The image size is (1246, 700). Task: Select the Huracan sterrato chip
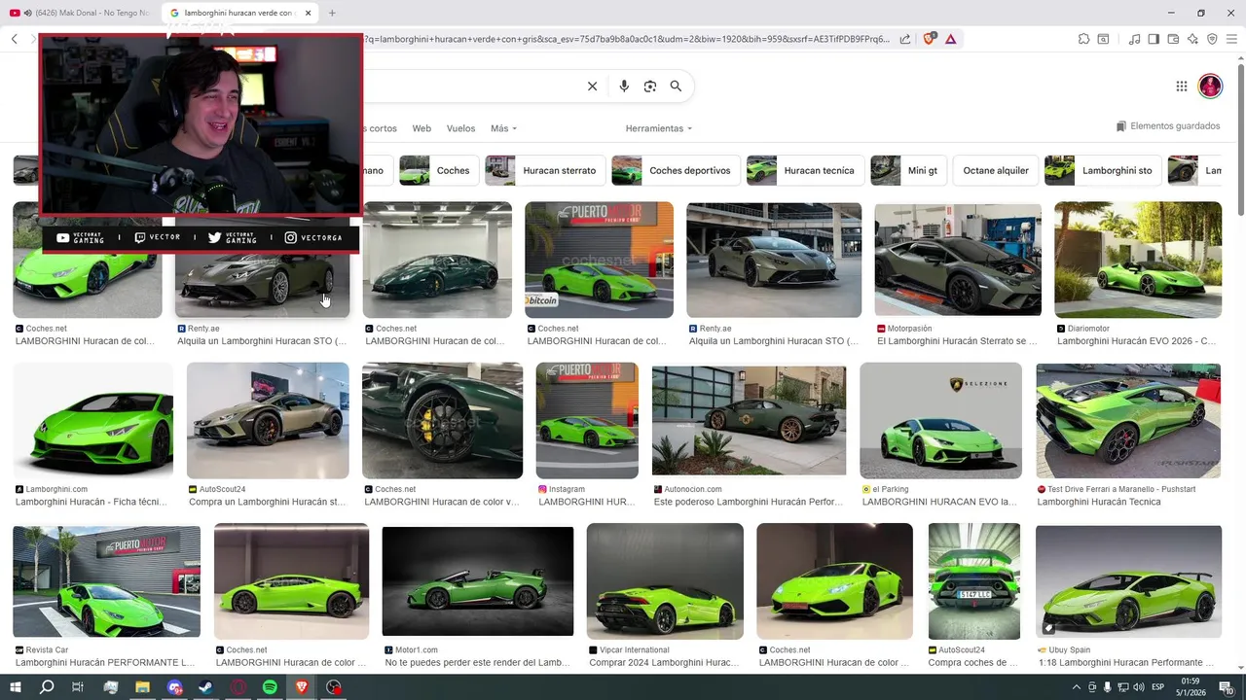545,170
